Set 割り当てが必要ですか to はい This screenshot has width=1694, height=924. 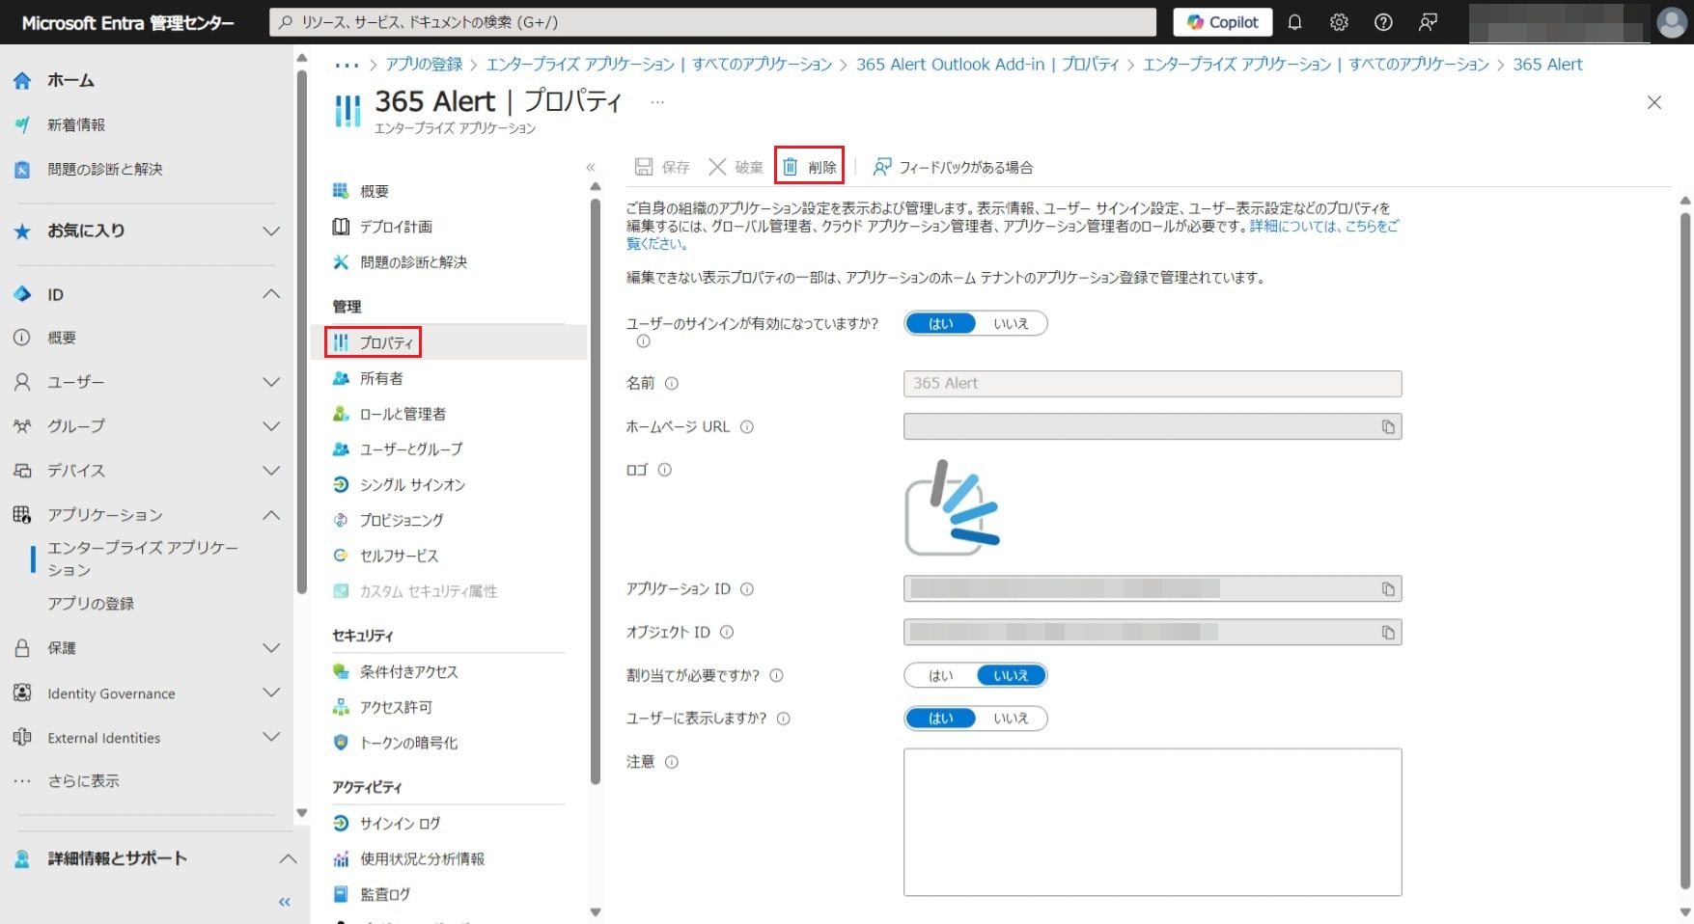tap(940, 676)
